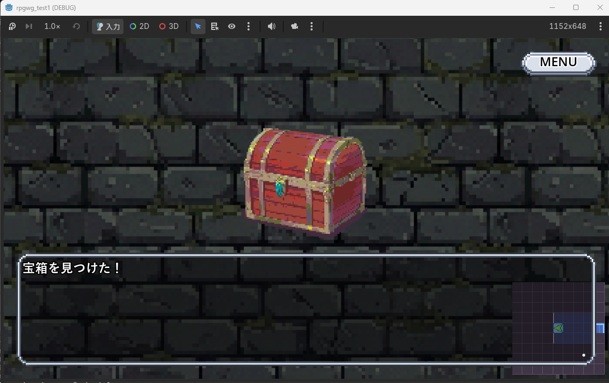The width and height of the screenshot is (609, 383).
Task: Select the 3D node selection mode
Action: (169, 26)
